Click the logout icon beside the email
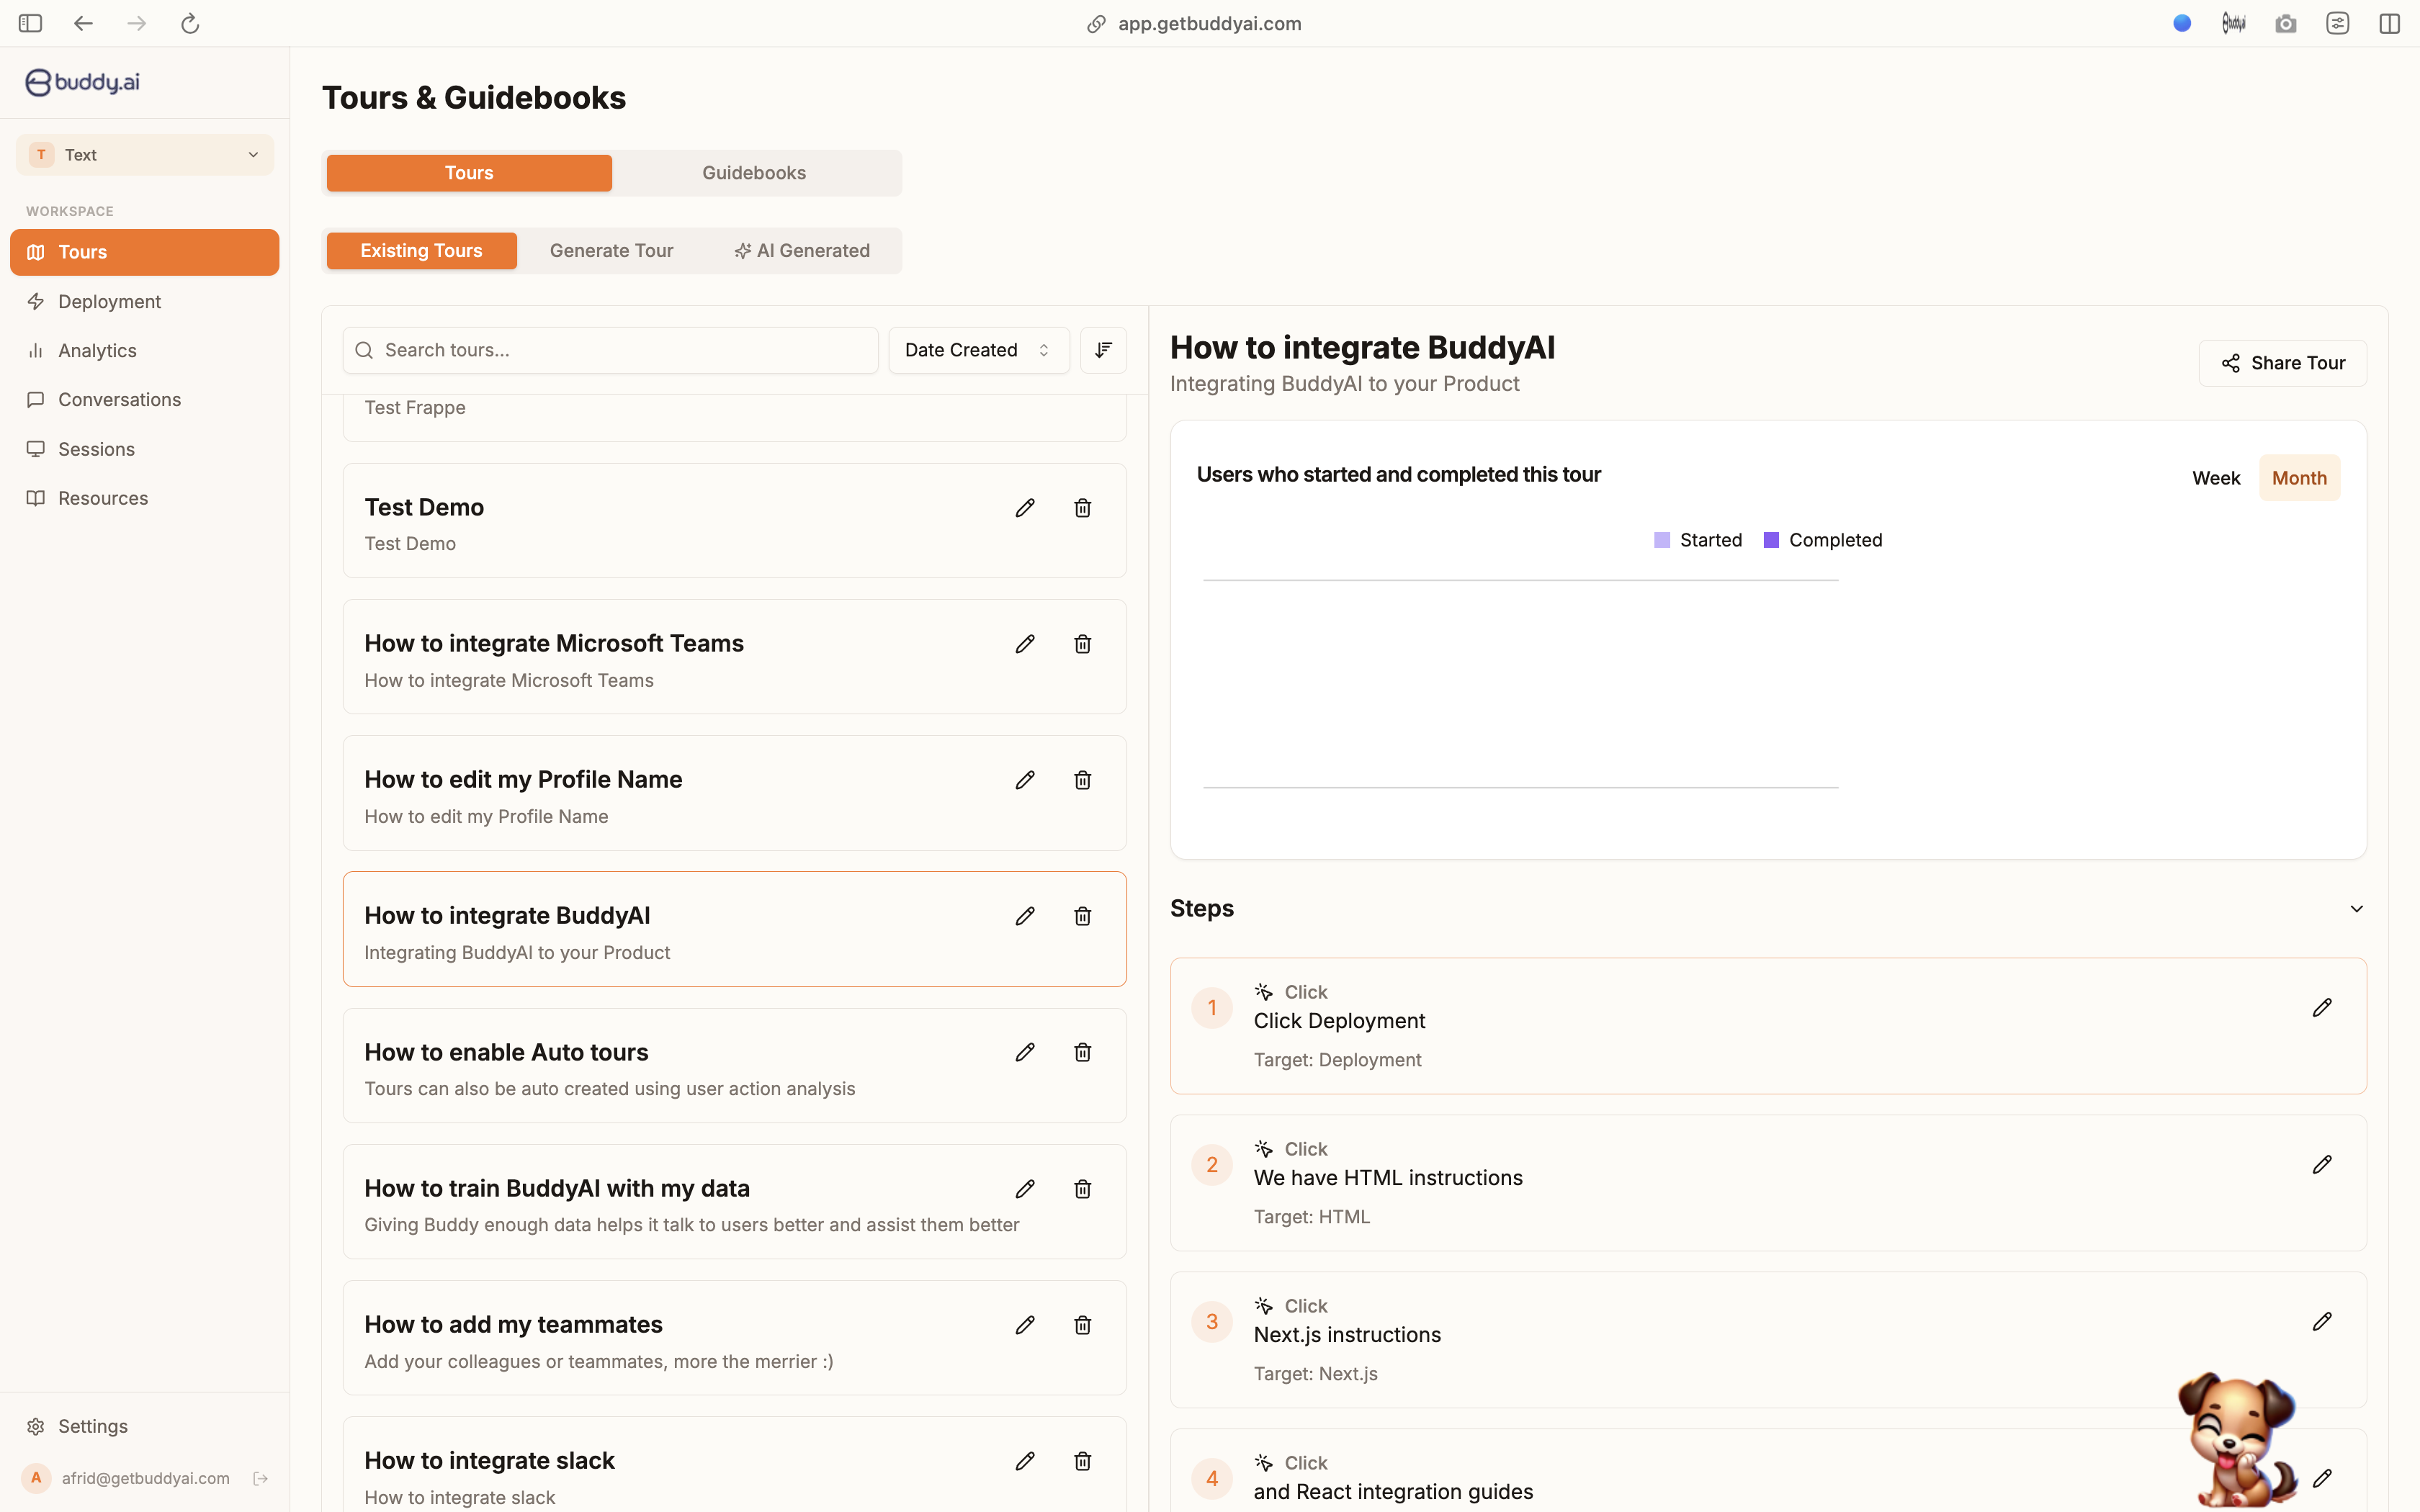 (260, 1478)
